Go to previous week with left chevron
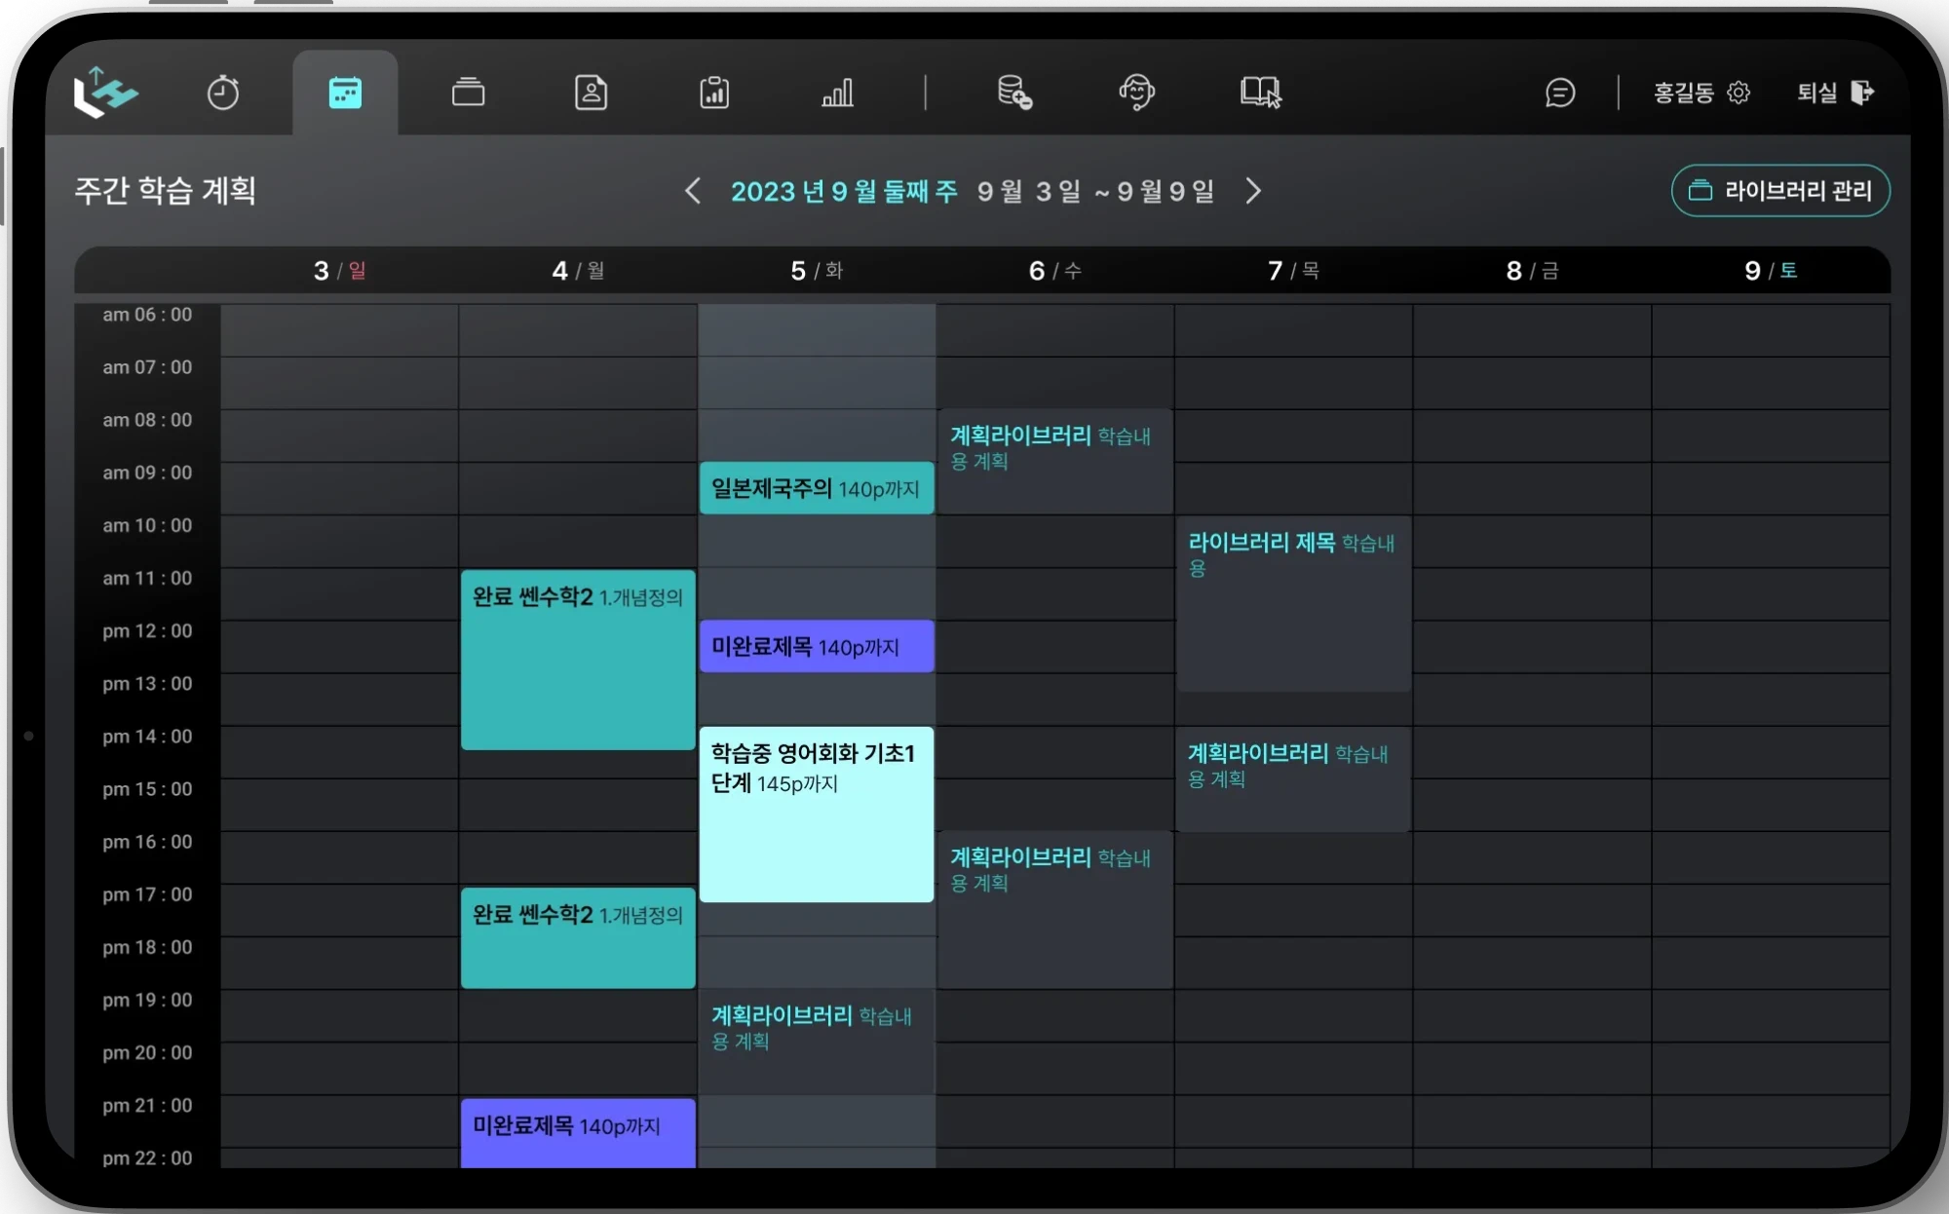The image size is (1949, 1214). click(693, 191)
